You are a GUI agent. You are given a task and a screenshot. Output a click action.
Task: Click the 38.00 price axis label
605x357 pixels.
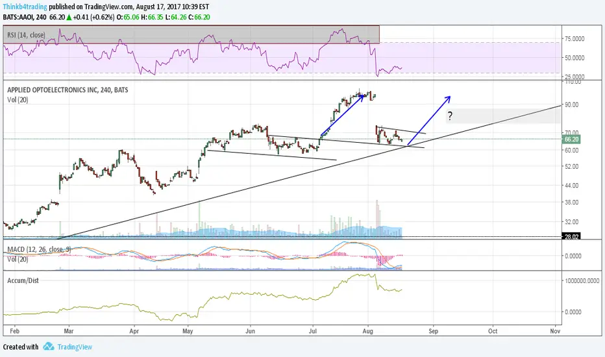(x=571, y=203)
